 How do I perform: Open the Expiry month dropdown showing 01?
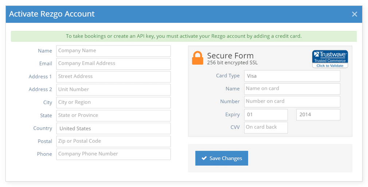click(x=266, y=115)
